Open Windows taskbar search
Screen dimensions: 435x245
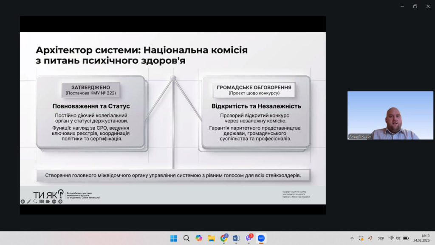[186, 238]
